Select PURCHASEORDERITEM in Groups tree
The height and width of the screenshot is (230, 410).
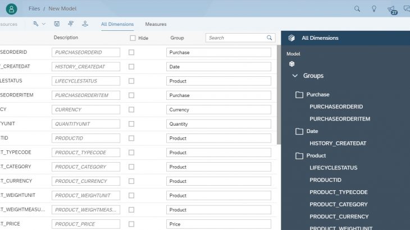340,119
